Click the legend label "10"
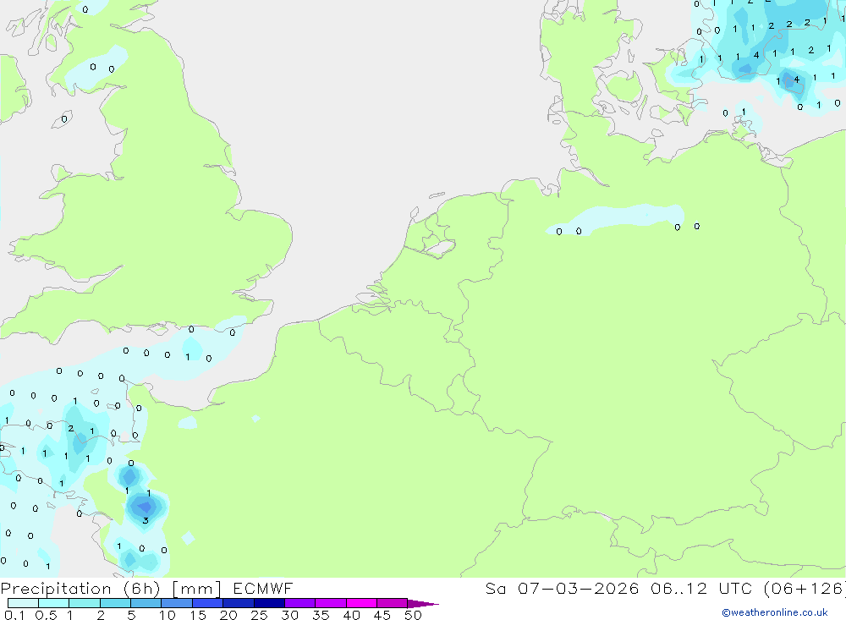Screen dimensions: 846x620 click(x=168, y=615)
